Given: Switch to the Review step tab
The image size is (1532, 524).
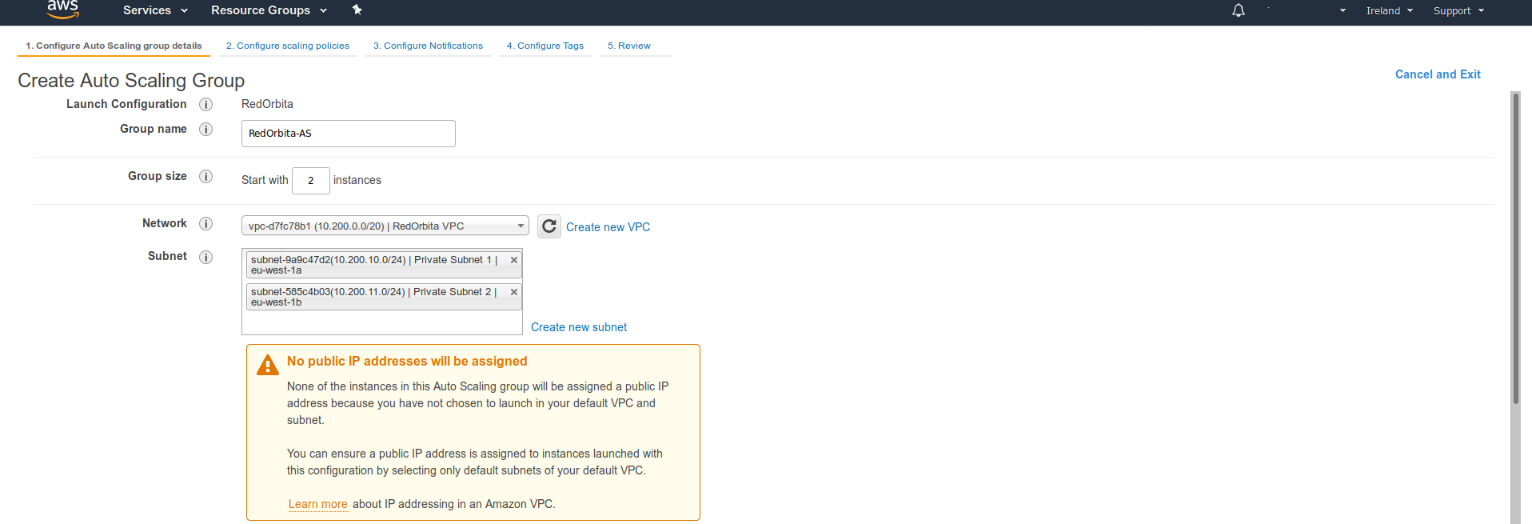Looking at the screenshot, I should (x=628, y=46).
